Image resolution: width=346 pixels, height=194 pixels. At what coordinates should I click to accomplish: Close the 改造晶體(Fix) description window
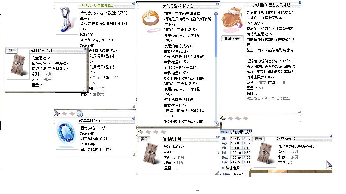[134, 119]
